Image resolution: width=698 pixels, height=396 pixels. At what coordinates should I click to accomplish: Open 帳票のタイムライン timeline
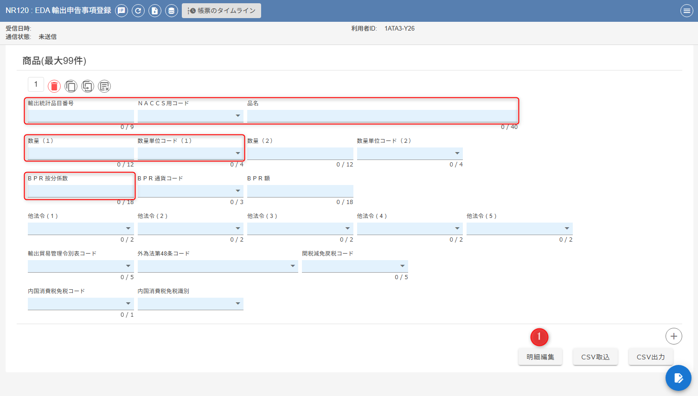point(221,11)
